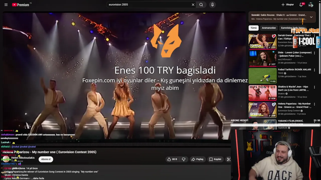The width and height of the screenshot is (321, 180).
Task: Open Shakira & Wyclef Jean video title
Action: [x=293, y=88]
